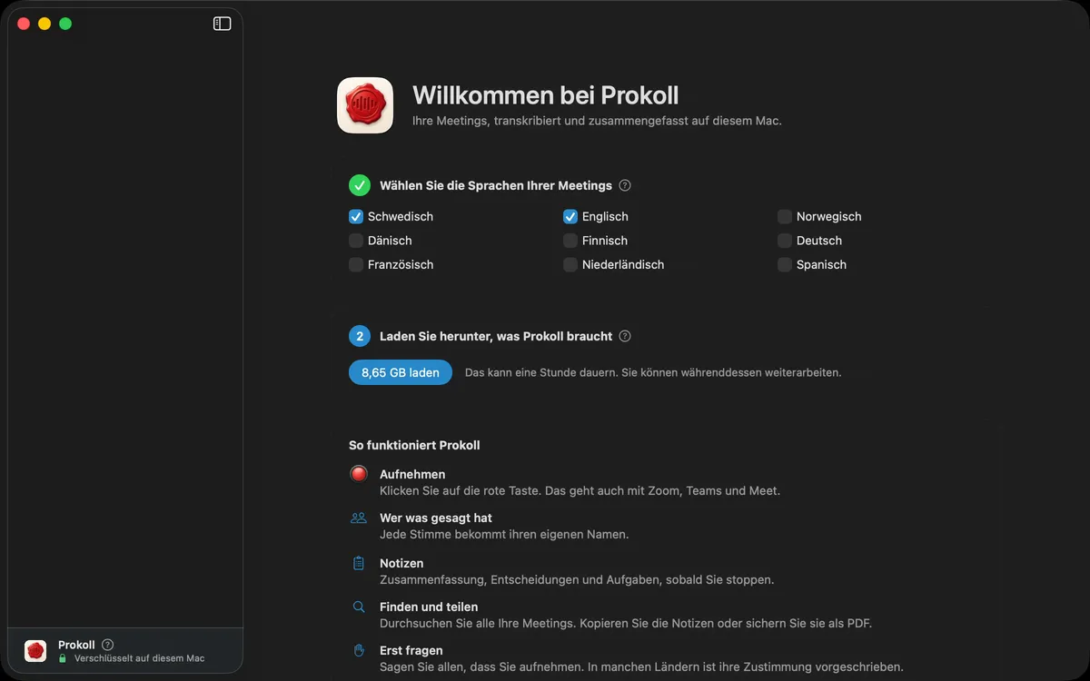Click the Wählen Sie die Sprachen heading
Image resolution: width=1090 pixels, height=681 pixels.
[x=496, y=185]
